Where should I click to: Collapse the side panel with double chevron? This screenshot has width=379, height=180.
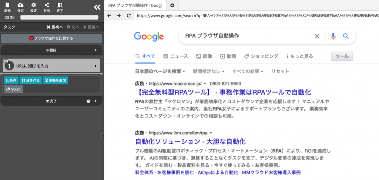[x=97, y=7]
